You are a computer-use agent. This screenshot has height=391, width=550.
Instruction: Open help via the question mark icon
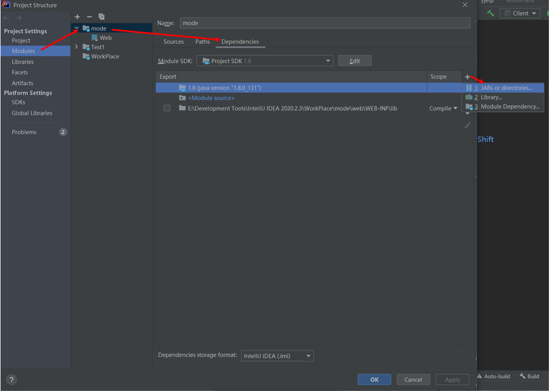coord(11,379)
